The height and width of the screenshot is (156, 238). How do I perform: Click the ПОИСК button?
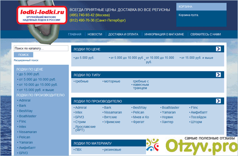coord(23,55)
